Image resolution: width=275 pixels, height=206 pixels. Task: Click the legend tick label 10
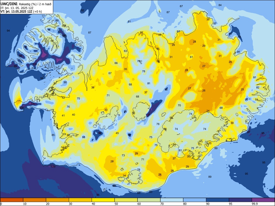[x=25, y=204]
